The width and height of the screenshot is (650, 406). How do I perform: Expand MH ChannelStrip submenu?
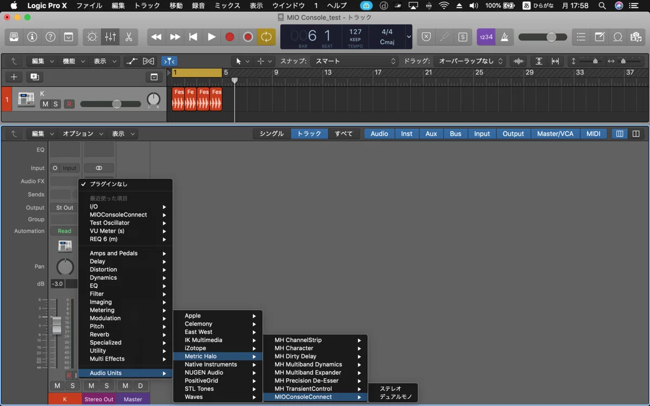[315, 340]
